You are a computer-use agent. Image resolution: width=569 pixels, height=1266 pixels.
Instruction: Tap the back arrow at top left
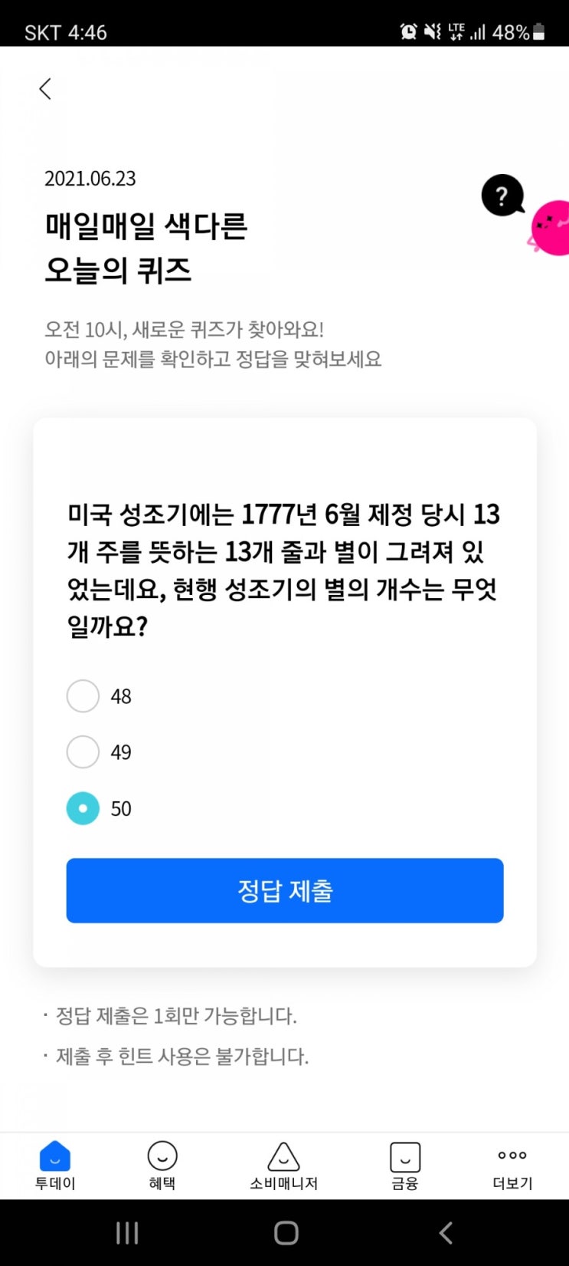point(45,89)
